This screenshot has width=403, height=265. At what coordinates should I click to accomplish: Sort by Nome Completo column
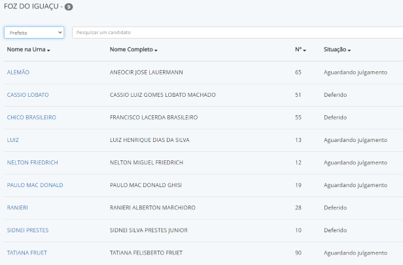click(x=133, y=50)
